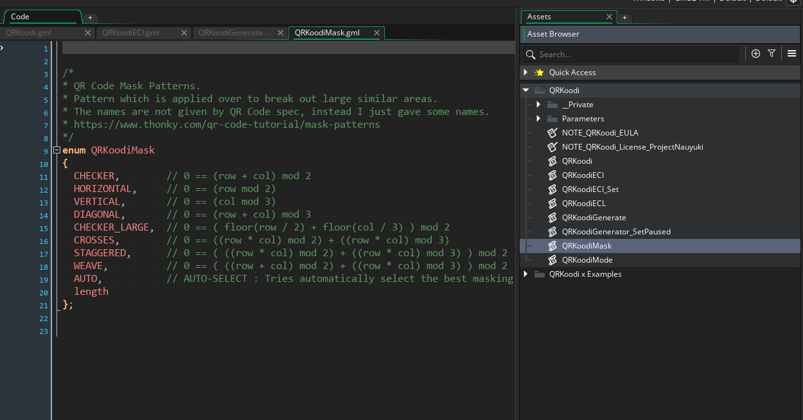Close the Assets panel tab
This screenshot has width=803, height=420.
point(609,17)
